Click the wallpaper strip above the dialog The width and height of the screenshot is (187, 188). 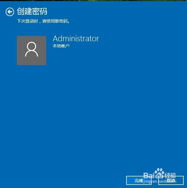93,1
